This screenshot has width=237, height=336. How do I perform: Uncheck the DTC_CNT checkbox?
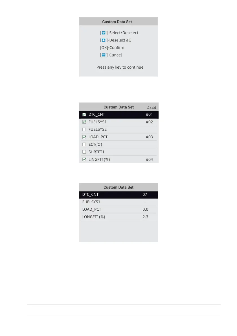click(84, 115)
